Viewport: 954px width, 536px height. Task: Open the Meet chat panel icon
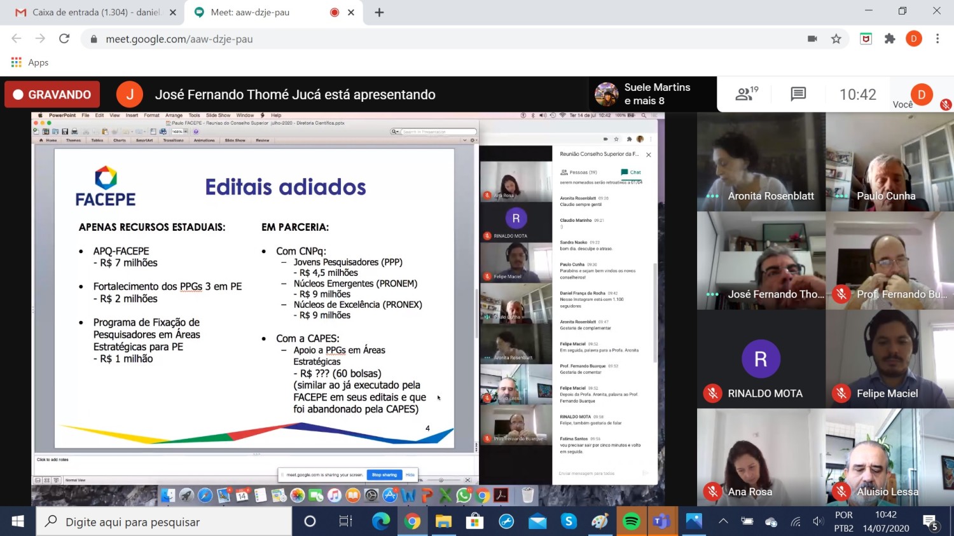click(798, 94)
